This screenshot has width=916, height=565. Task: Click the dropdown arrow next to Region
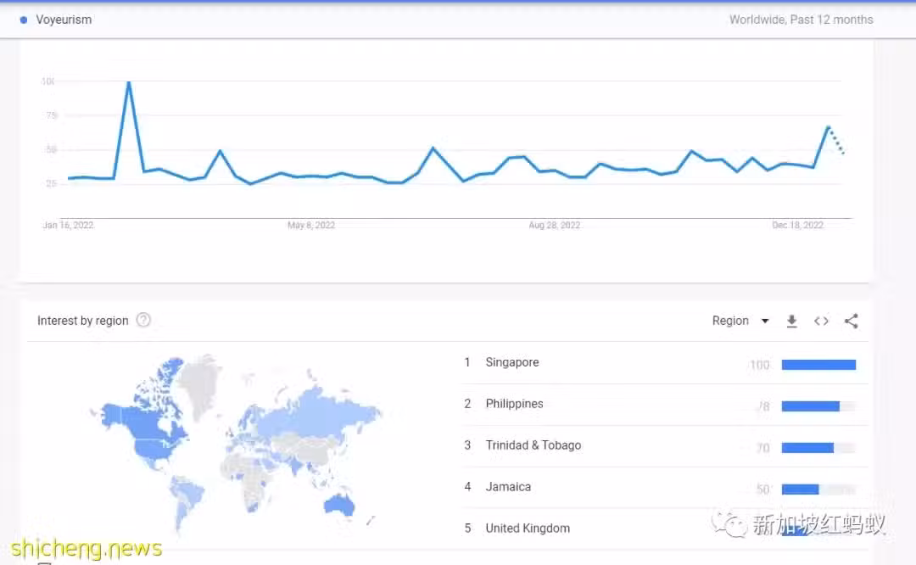click(x=765, y=321)
